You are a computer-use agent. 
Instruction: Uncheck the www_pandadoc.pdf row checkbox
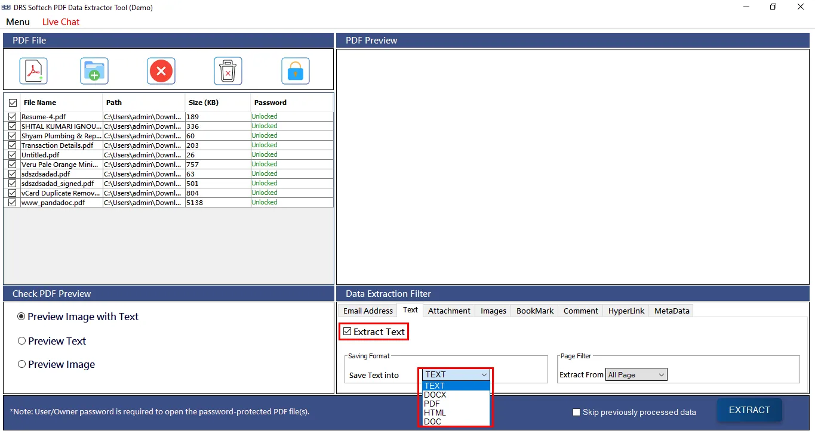tap(13, 203)
